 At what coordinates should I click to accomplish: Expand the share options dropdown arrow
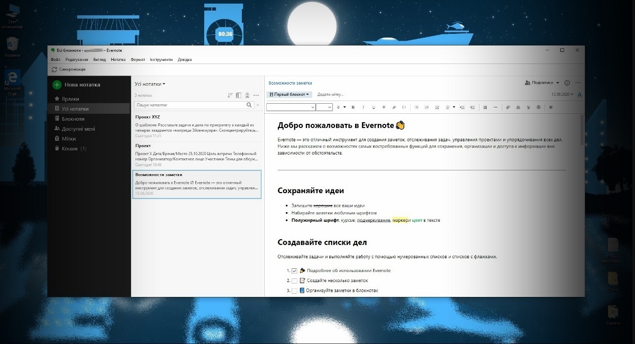coord(558,83)
